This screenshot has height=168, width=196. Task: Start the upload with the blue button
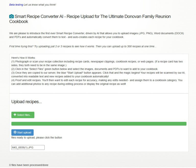[x=22, y=132]
